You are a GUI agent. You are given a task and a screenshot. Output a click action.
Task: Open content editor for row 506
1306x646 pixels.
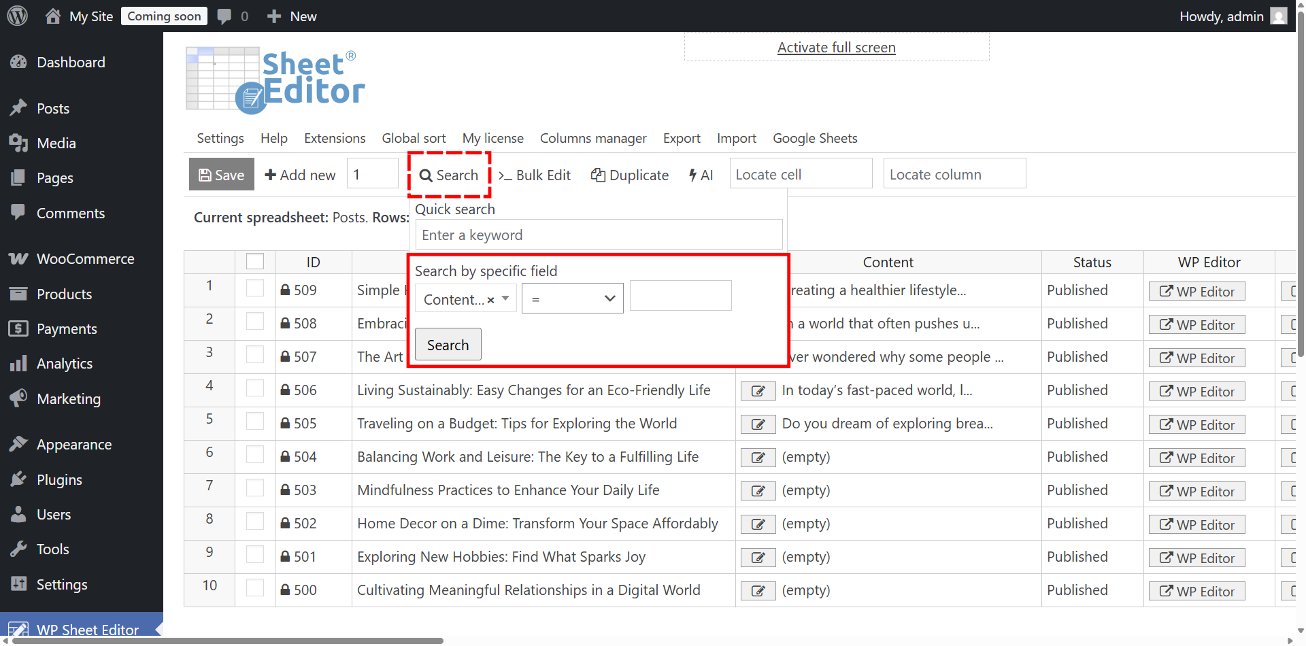(x=758, y=391)
